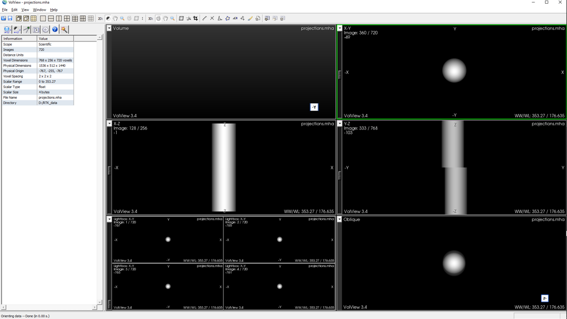Select the Physical Origin row
Viewport: 567px width, 319px height.
coord(38,71)
